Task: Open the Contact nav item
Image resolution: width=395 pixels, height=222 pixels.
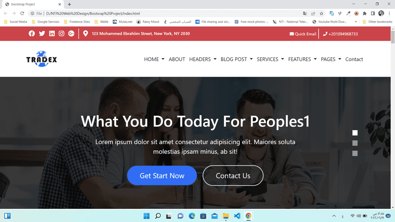Action: (x=354, y=59)
